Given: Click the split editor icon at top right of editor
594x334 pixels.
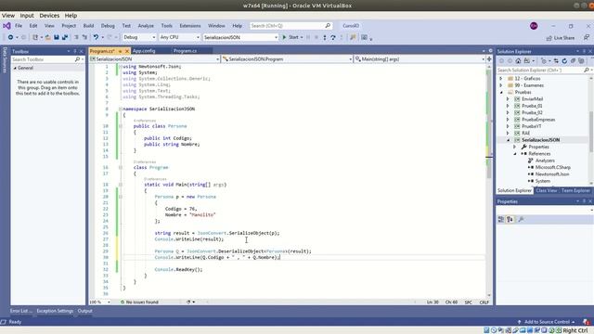Looking at the screenshot, I should pos(489,59).
